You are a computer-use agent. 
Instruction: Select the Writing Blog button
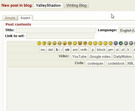(76, 5)
